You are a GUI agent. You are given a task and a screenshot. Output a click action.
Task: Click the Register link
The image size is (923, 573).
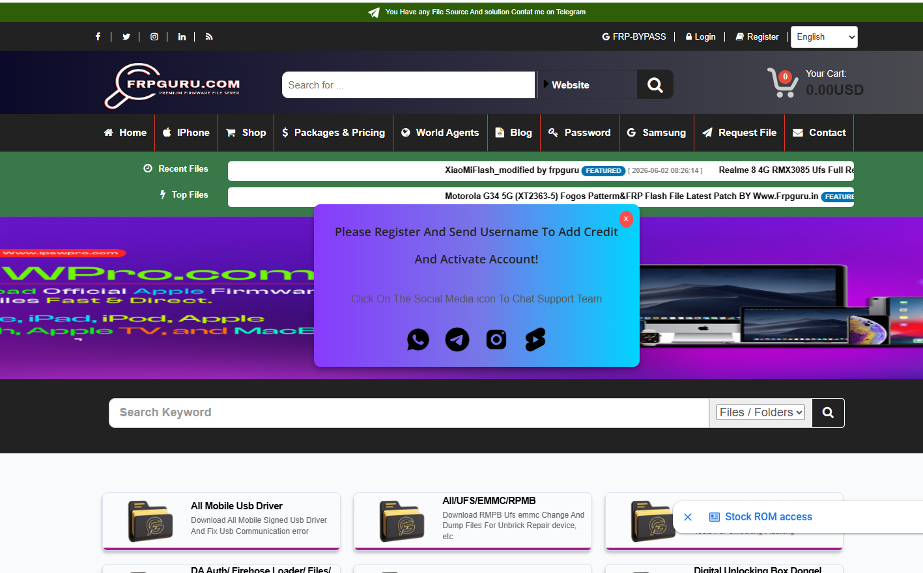pyautogui.click(x=757, y=37)
